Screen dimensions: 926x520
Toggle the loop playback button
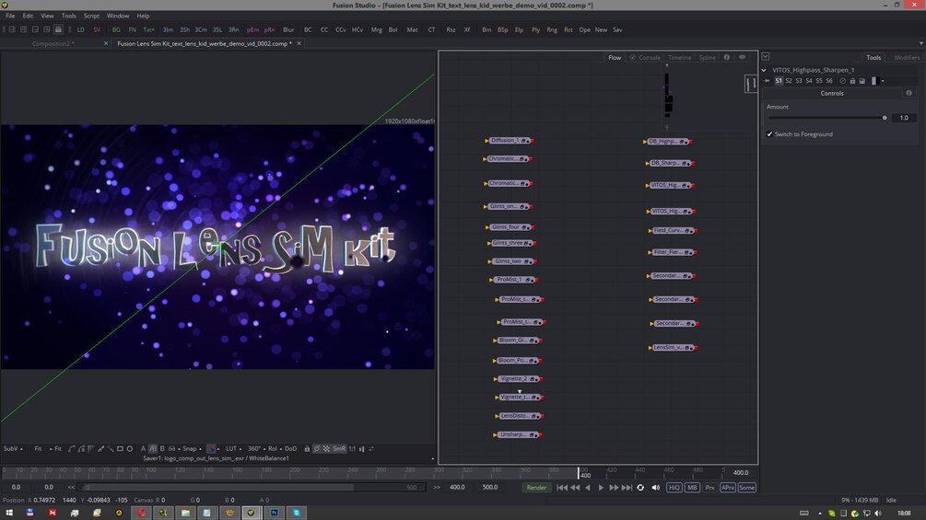(x=640, y=488)
